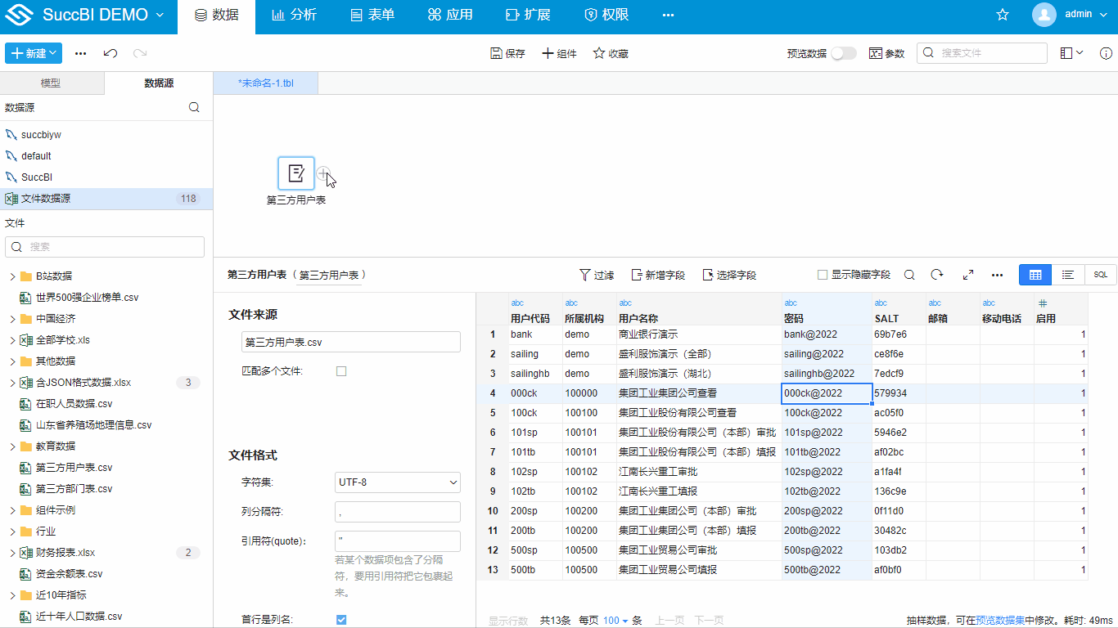Toggle the 预览数据 switch
Viewport: 1118px width, 628px height.
843,52
